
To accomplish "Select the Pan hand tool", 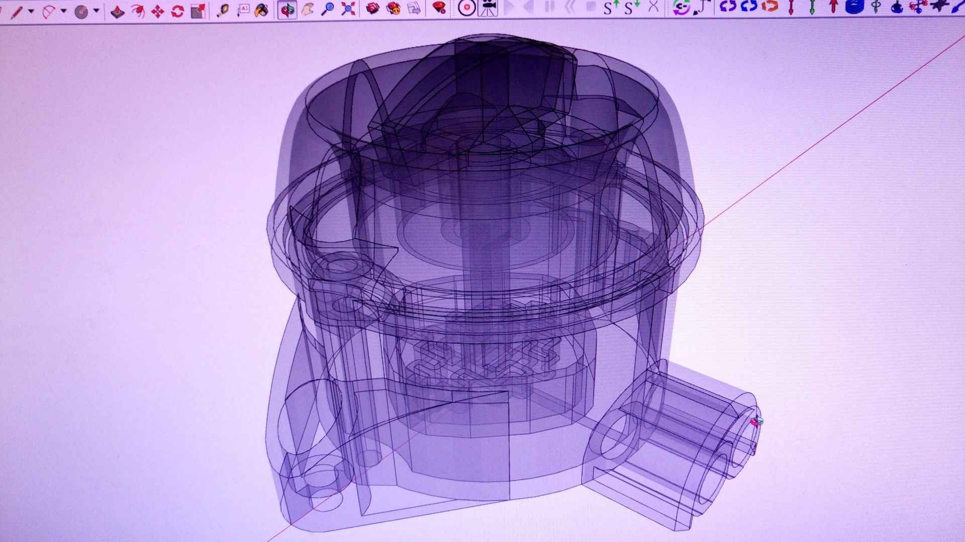I will click(x=308, y=9).
